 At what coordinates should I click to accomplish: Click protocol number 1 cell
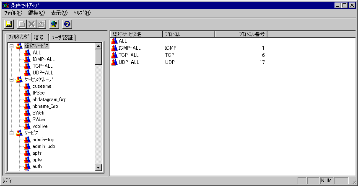point(263,48)
